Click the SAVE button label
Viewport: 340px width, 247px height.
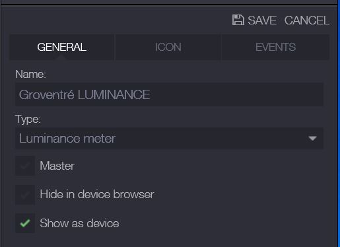coord(262,20)
